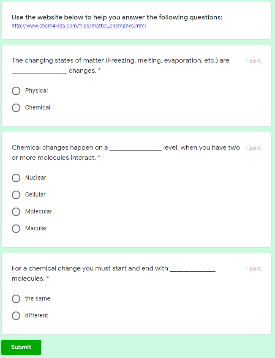The image size is (275, 358).
Task: Select the "Macular" option
Action: [x=16, y=228]
